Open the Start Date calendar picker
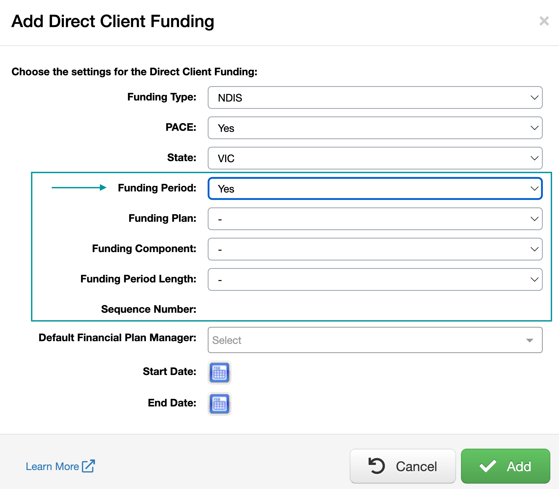 pos(219,373)
